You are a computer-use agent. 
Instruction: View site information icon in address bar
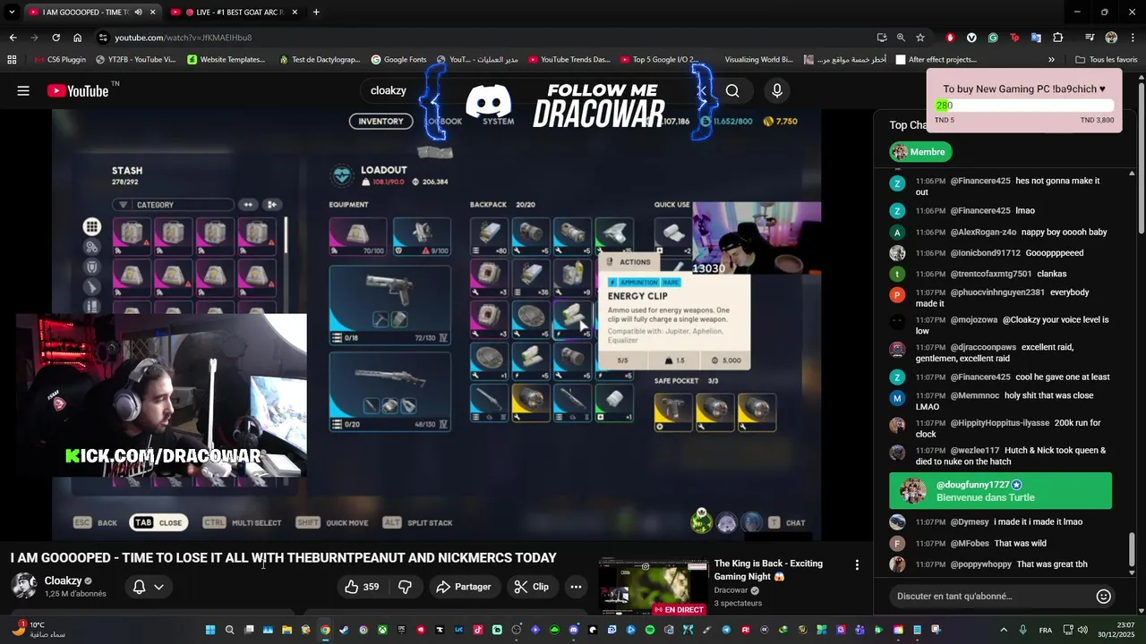click(x=104, y=38)
